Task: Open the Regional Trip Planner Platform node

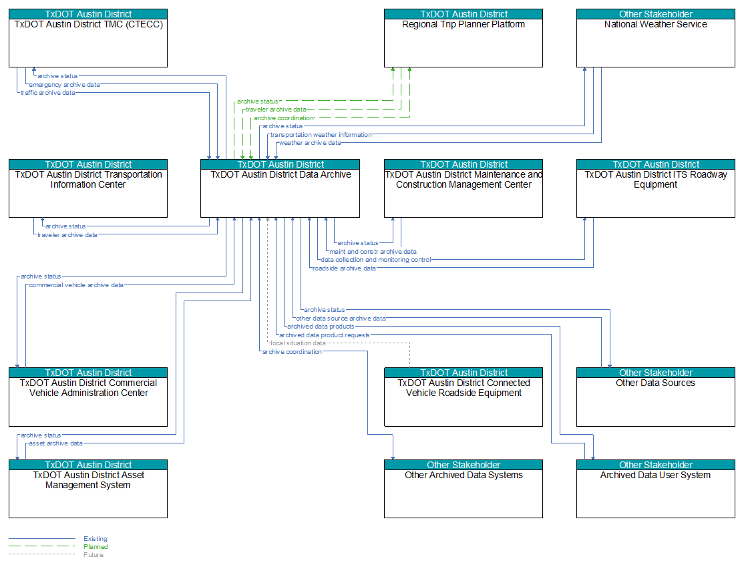Action: (463, 38)
